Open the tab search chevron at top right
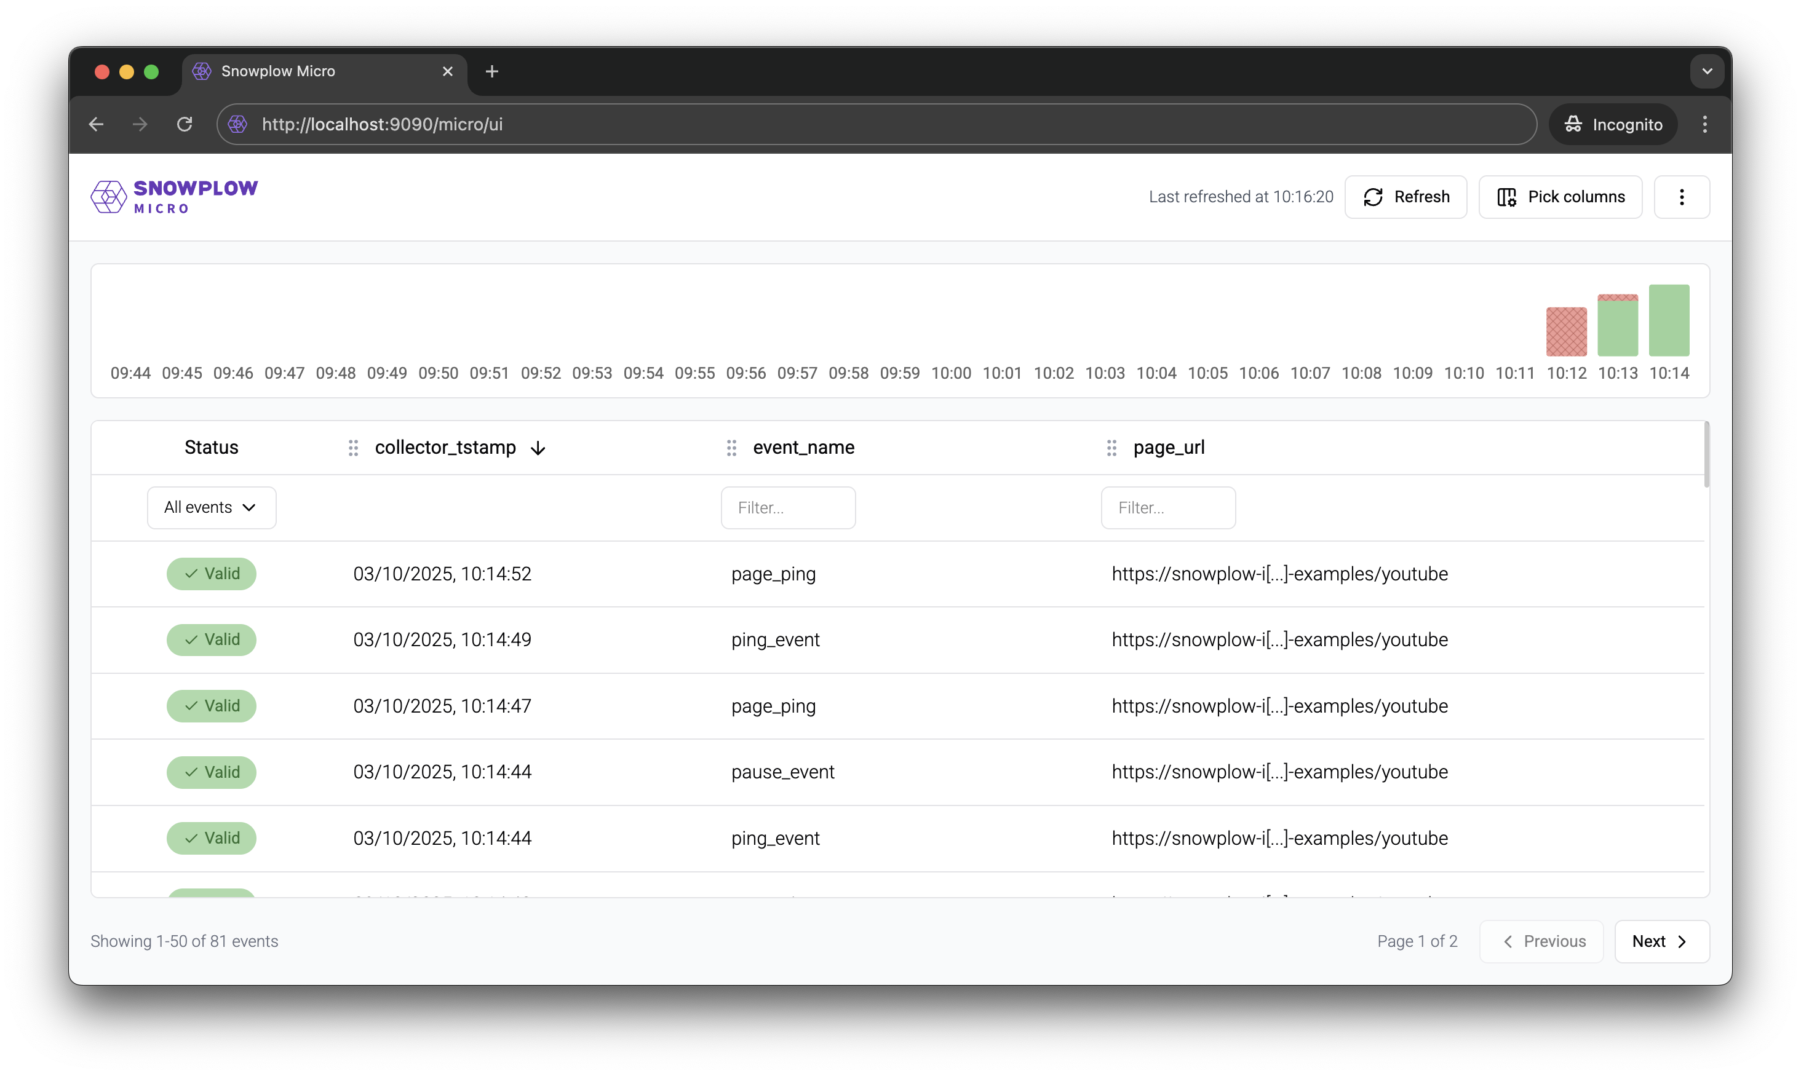 coord(1708,71)
